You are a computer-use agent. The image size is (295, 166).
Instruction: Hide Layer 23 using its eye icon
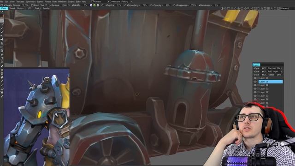coord(255,89)
